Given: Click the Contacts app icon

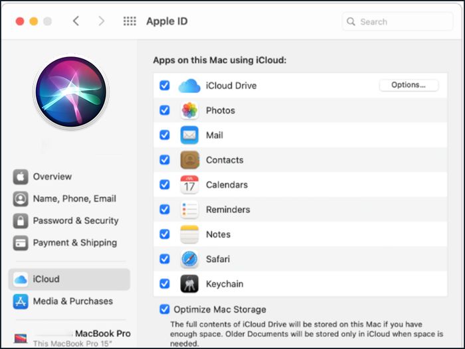Looking at the screenshot, I should point(189,160).
